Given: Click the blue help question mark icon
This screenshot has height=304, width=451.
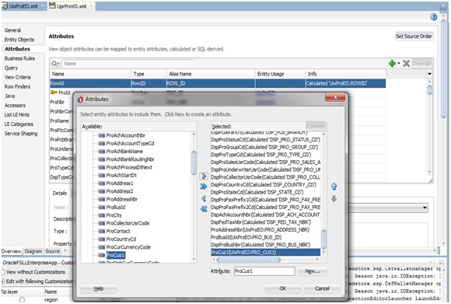Looking at the screenshot, I should (x=433, y=17).
